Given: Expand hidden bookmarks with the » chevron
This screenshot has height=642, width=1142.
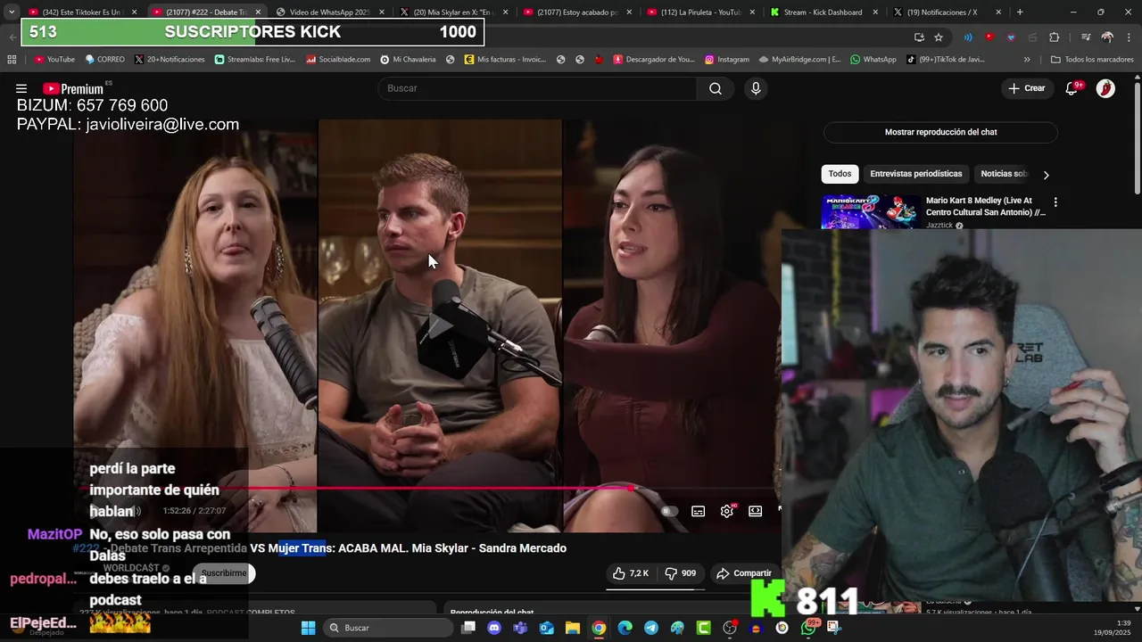Looking at the screenshot, I should [x=1027, y=60].
